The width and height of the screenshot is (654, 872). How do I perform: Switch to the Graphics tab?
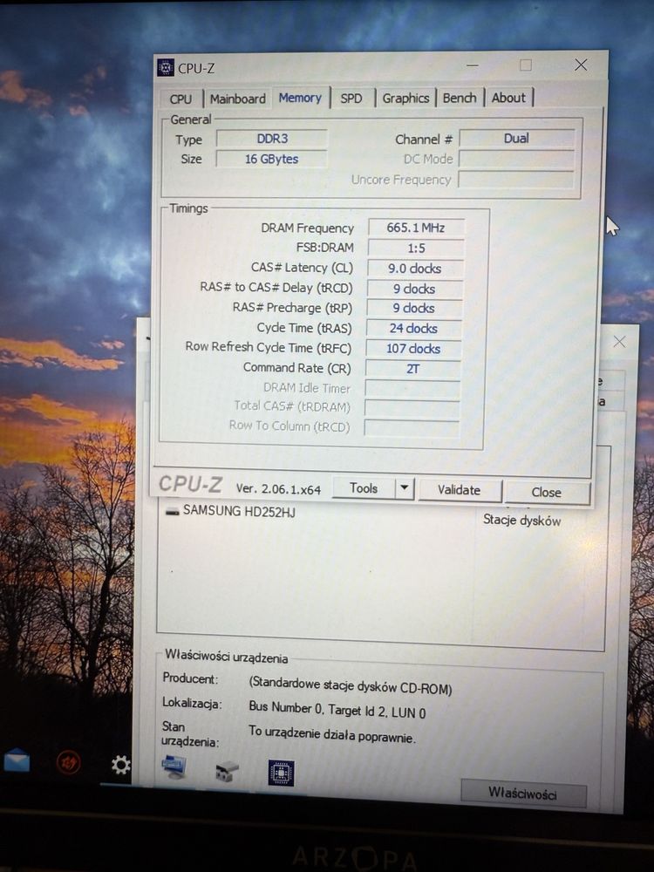coord(405,98)
